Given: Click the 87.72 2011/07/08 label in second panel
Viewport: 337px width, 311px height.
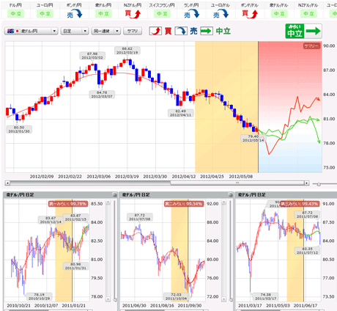Looking at the screenshot, I should pyautogui.click(x=140, y=217).
